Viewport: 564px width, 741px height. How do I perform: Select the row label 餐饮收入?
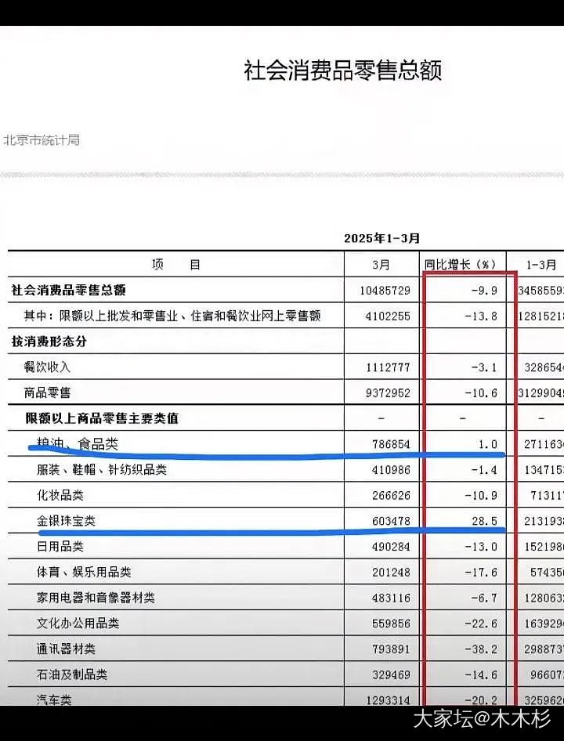pos(47,367)
